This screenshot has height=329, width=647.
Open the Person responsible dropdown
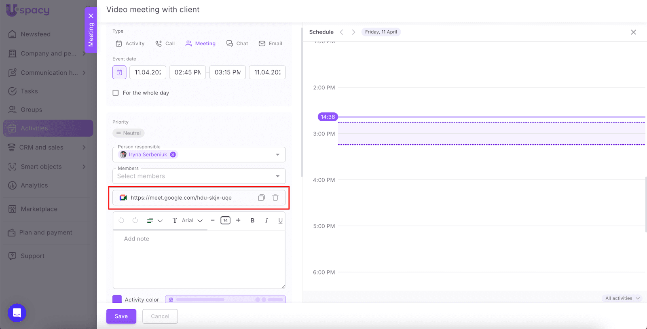click(x=277, y=154)
